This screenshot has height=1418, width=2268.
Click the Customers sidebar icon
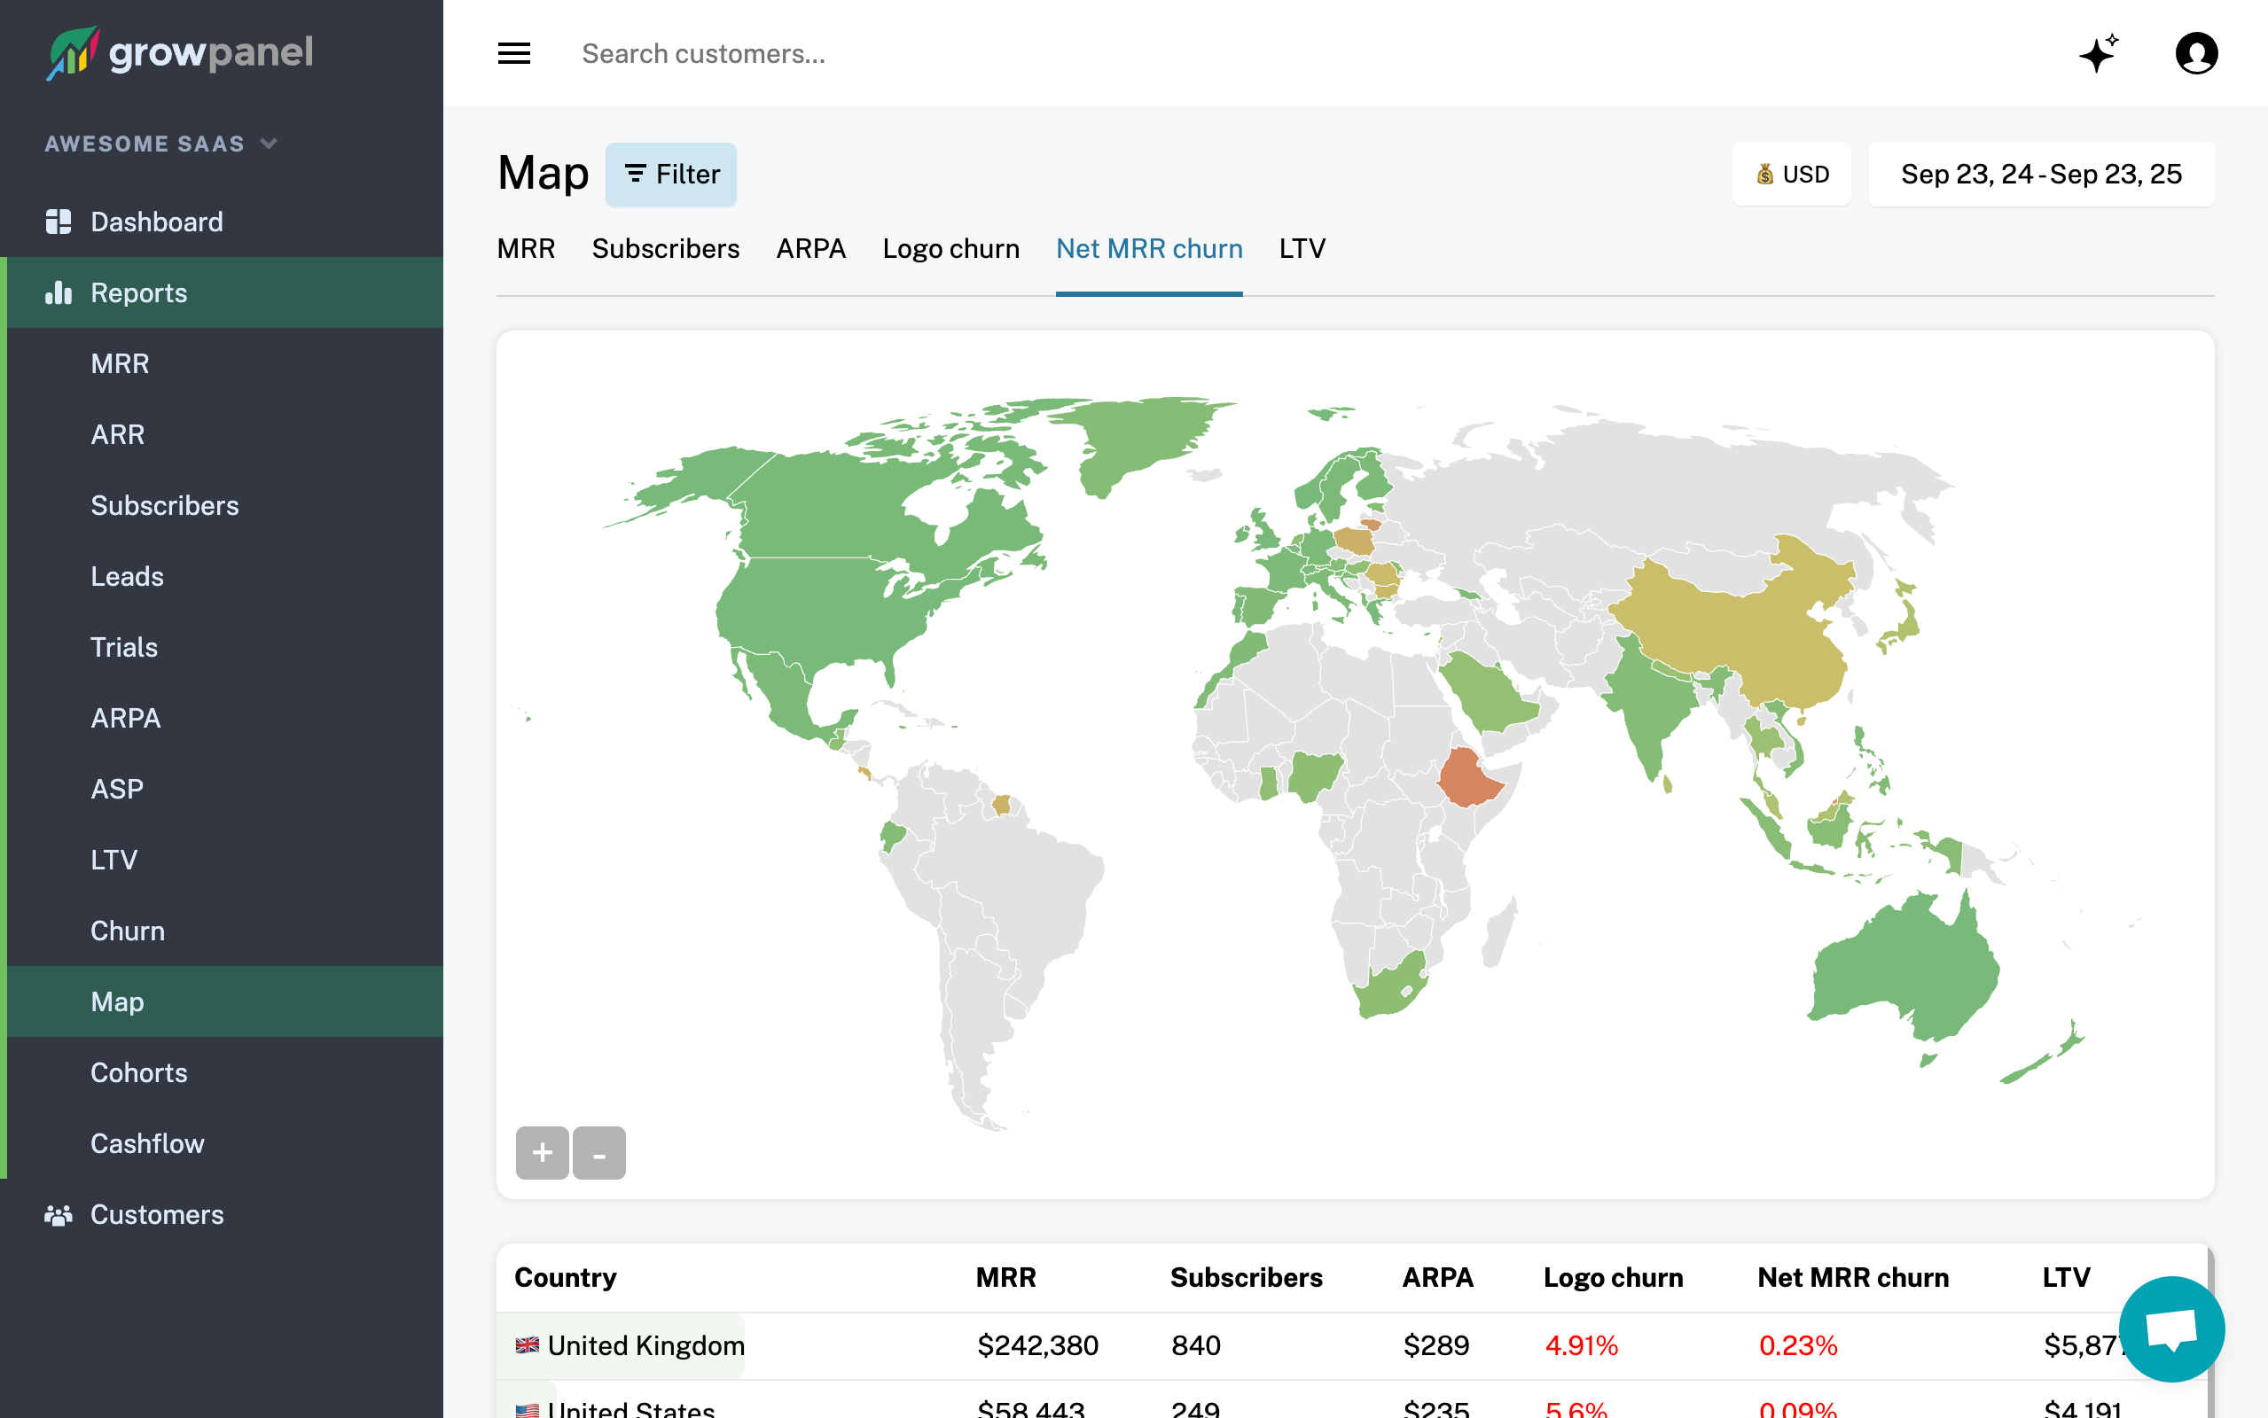point(59,1214)
